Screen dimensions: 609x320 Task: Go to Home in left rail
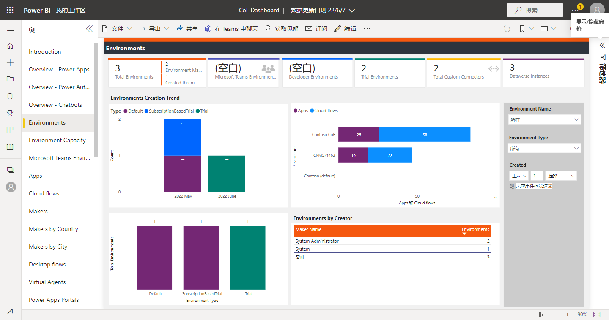pyautogui.click(x=11, y=46)
